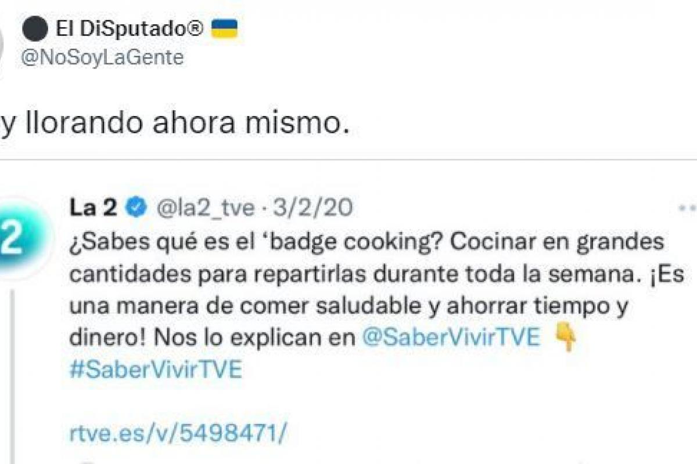This screenshot has width=697, height=464.
Task: Click the Ukraine flag emoji in the display name
Action: 224,29
